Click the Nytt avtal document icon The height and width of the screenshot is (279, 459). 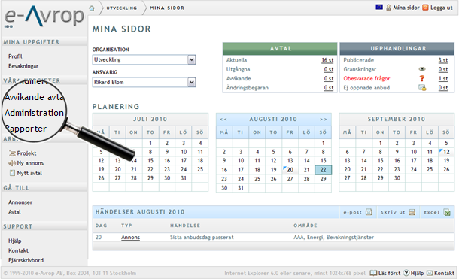[x=12, y=173]
